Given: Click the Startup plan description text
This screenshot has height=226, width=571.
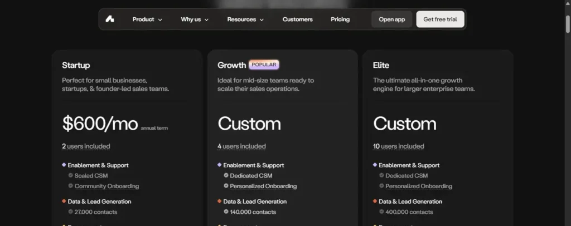Looking at the screenshot, I should point(115,84).
